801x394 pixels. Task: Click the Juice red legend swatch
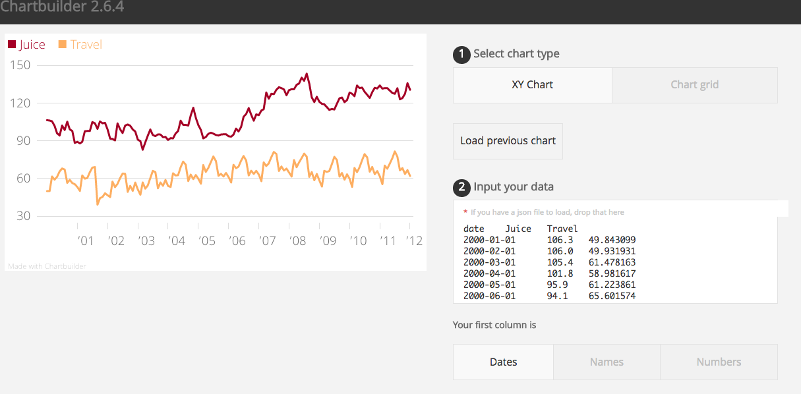pyautogui.click(x=12, y=45)
